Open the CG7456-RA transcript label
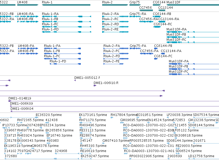This screenshot has height=160, width=219. point(148,19)
